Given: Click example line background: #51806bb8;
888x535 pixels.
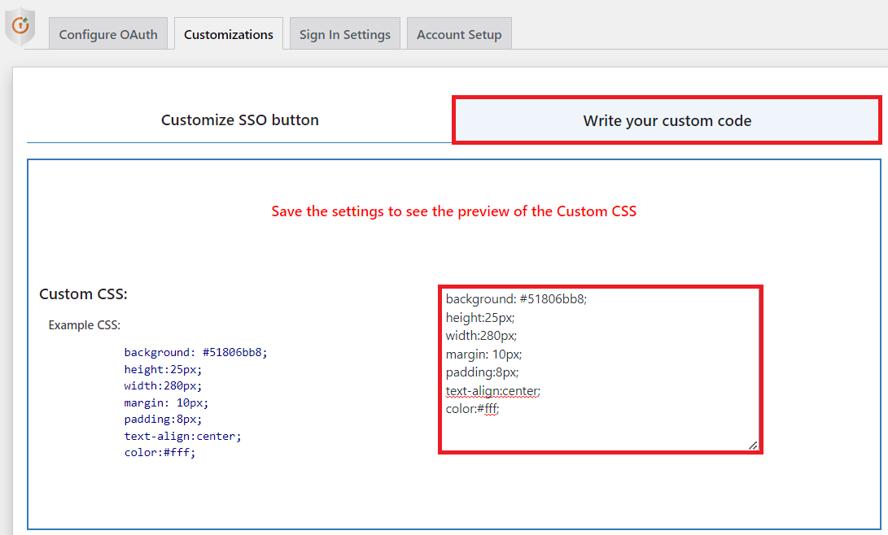Looking at the screenshot, I should pyautogui.click(x=195, y=352).
